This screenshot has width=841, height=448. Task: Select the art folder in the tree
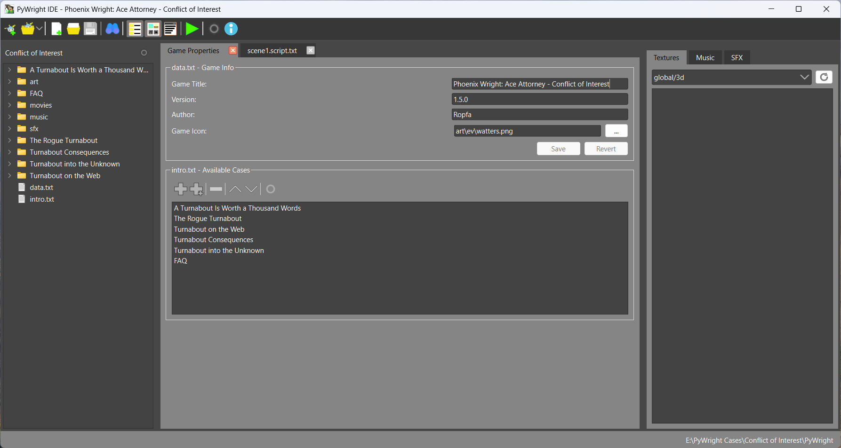pyautogui.click(x=34, y=82)
